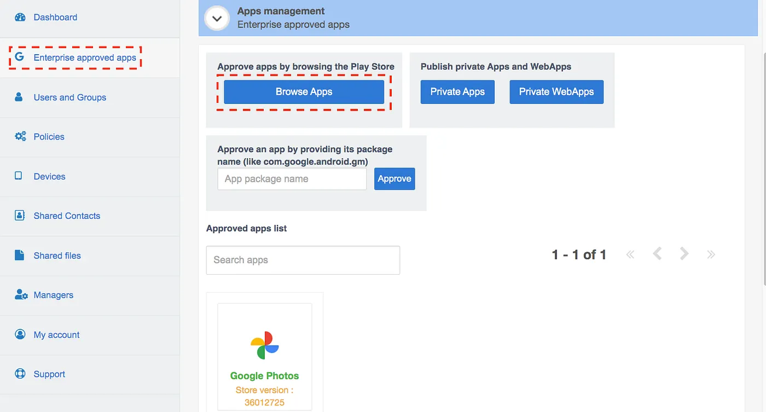Go to Shared files page
Screen dimensions: 766x412
coord(57,256)
